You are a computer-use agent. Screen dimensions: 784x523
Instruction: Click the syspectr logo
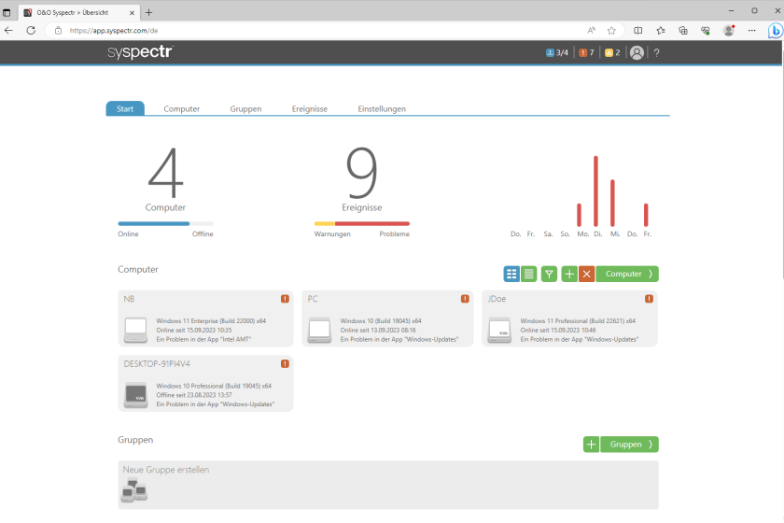(141, 52)
